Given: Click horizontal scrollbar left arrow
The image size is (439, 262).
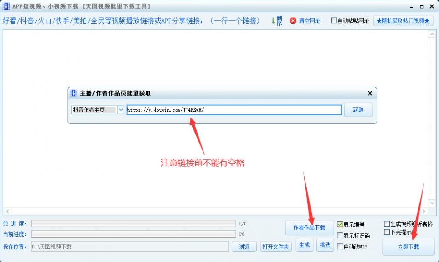Looking at the screenshot, I should pos(8,211).
